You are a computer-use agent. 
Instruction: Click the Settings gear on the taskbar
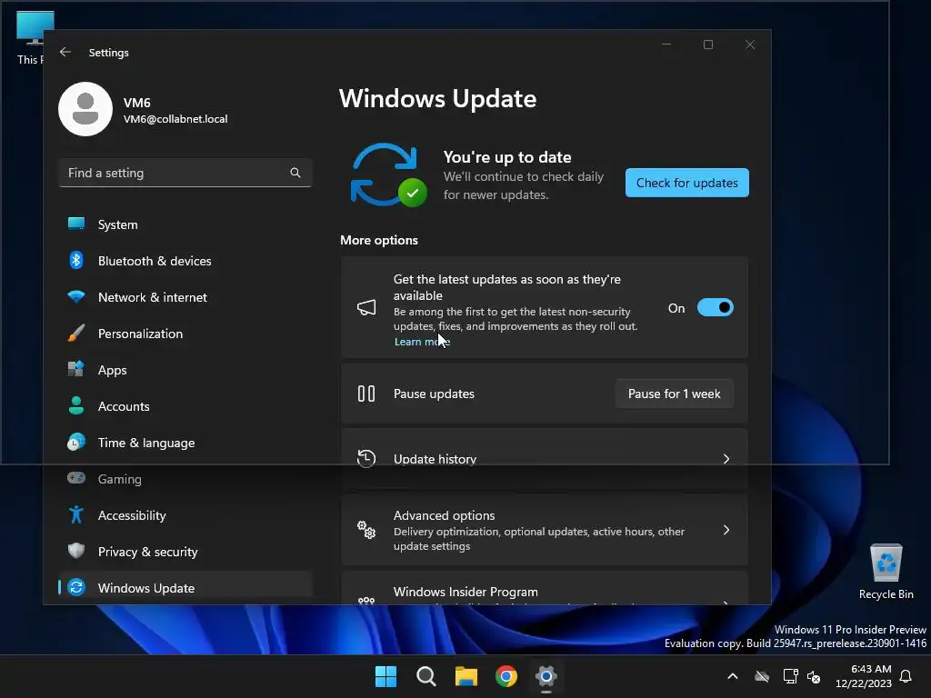(x=546, y=676)
